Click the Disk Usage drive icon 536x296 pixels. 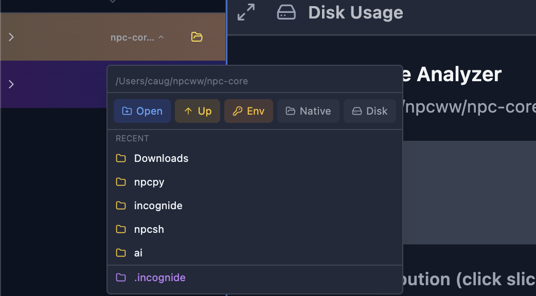(286, 12)
